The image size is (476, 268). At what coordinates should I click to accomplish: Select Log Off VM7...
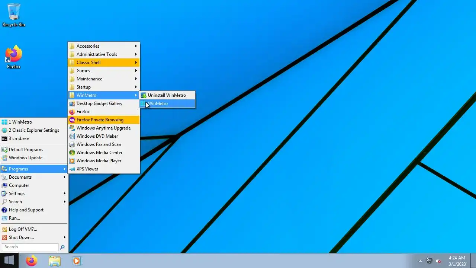pos(34,229)
